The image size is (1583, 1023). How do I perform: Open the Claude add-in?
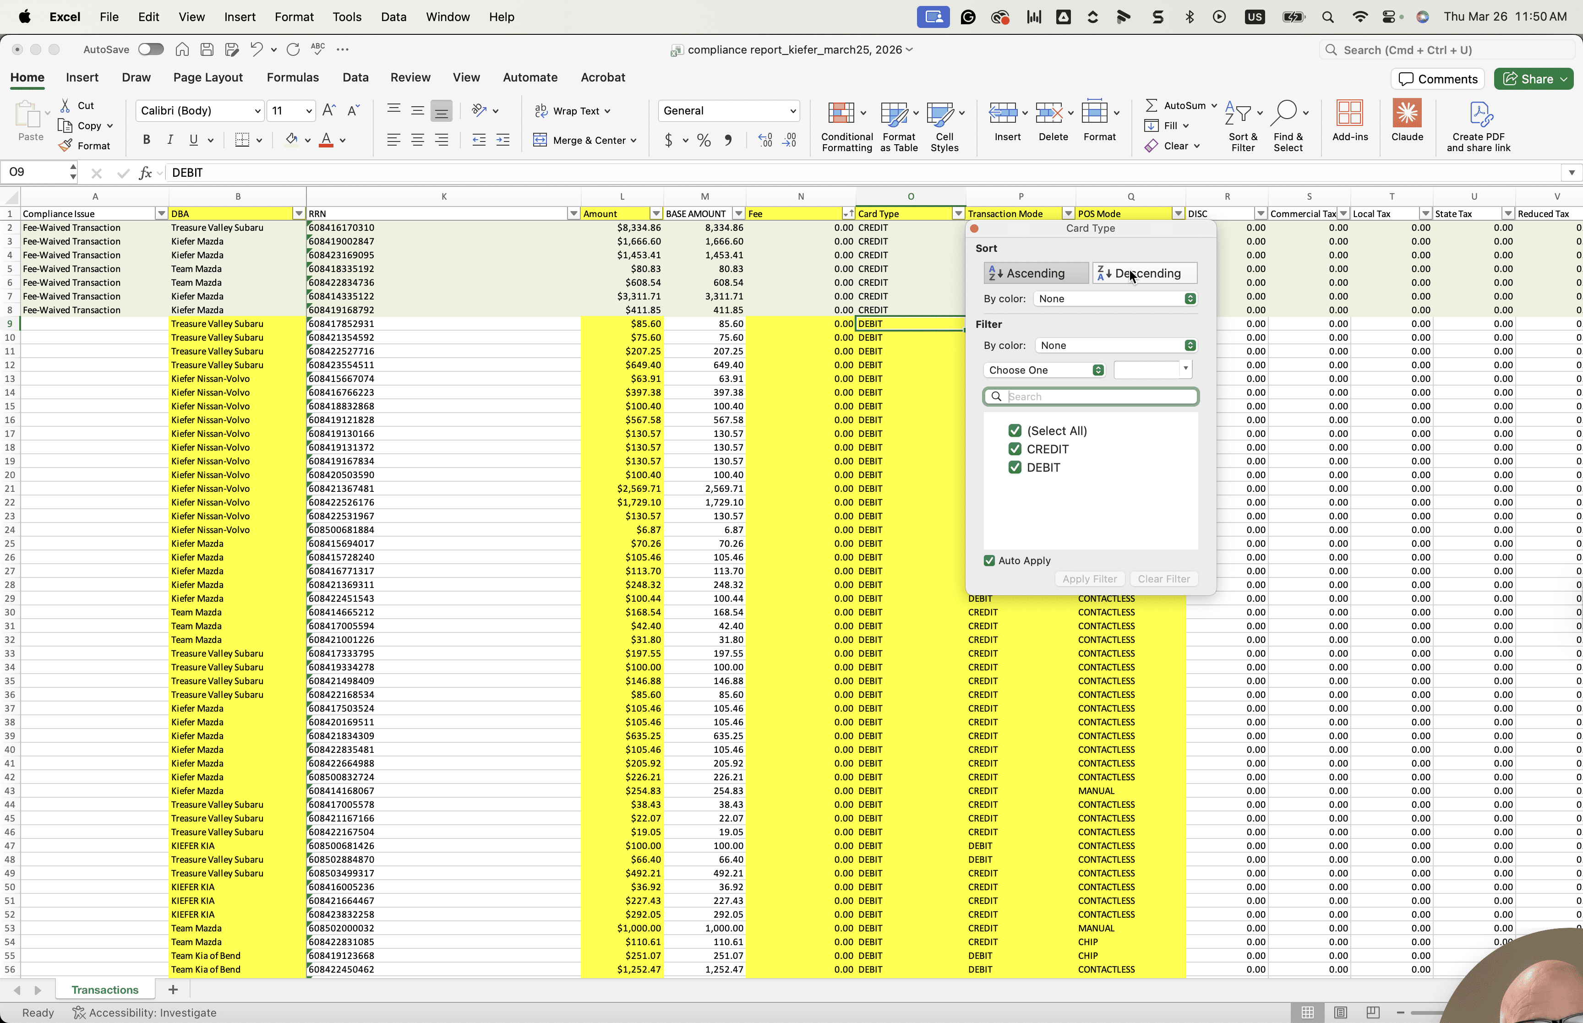coord(1406,121)
